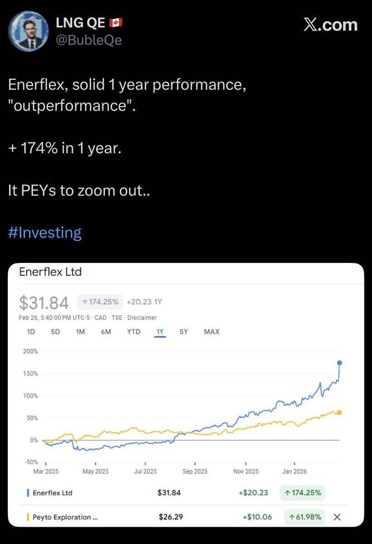This screenshot has height=544, width=372.
Task: Click the Canadian flag emoji
Action: [116, 23]
